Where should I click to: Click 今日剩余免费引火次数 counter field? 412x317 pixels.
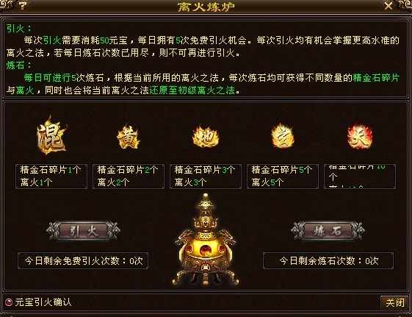click(83, 260)
